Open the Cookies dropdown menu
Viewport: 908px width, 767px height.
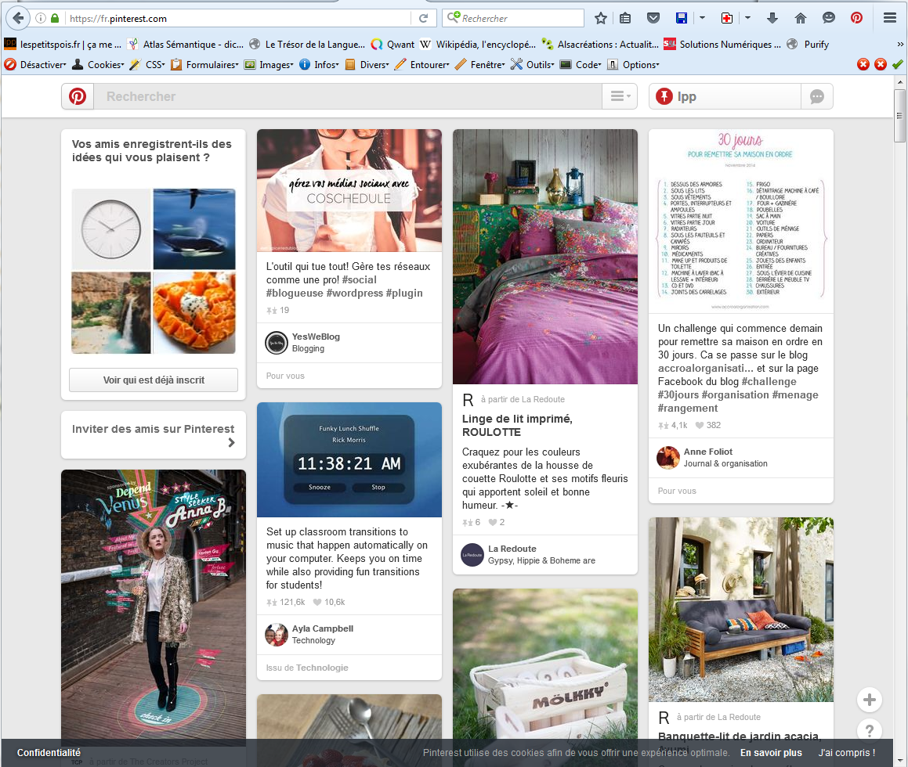point(98,65)
